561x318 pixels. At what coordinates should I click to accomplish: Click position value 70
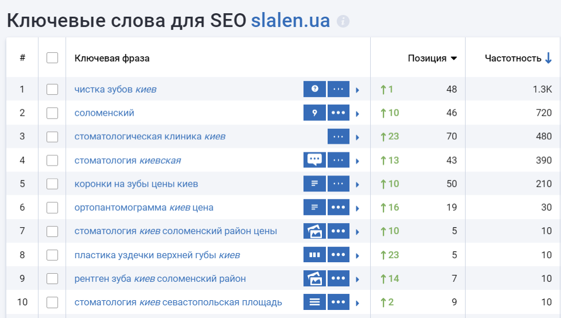(452, 136)
